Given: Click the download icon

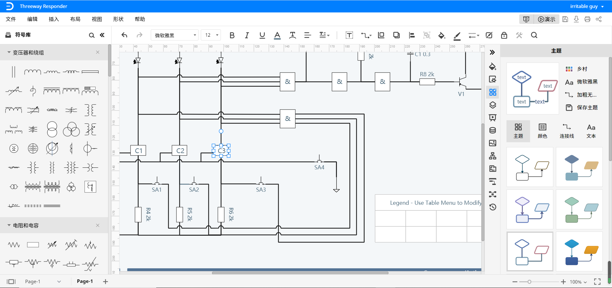Looking at the screenshot, I should point(576,19).
